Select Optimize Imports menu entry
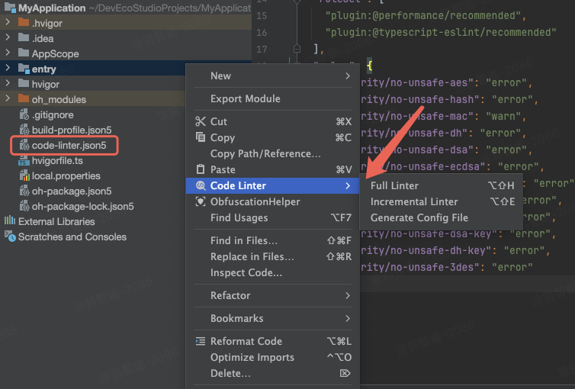Screen dimensions: 575x389 pyautogui.click(x=272, y=358)
